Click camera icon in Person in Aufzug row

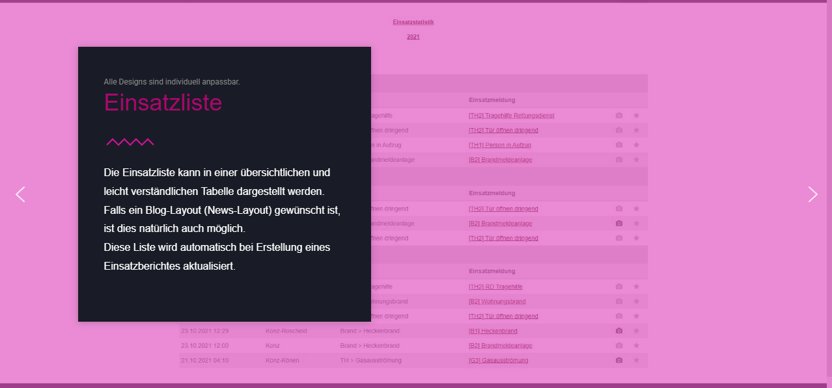tap(619, 145)
